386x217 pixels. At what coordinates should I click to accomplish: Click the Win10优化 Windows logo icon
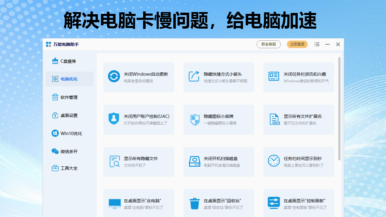tap(55, 133)
